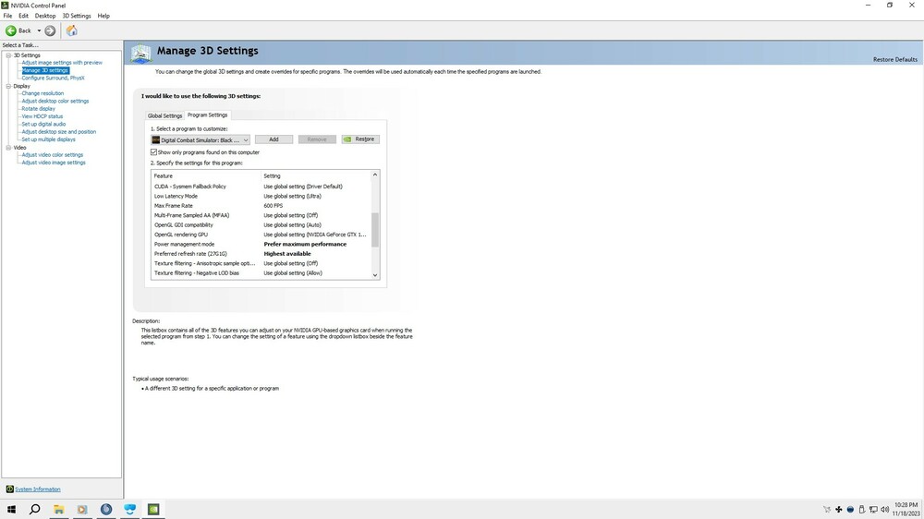The height and width of the screenshot is (519, 924).
Task: Open Adjust desktop color settings
Action: (55, 101)
